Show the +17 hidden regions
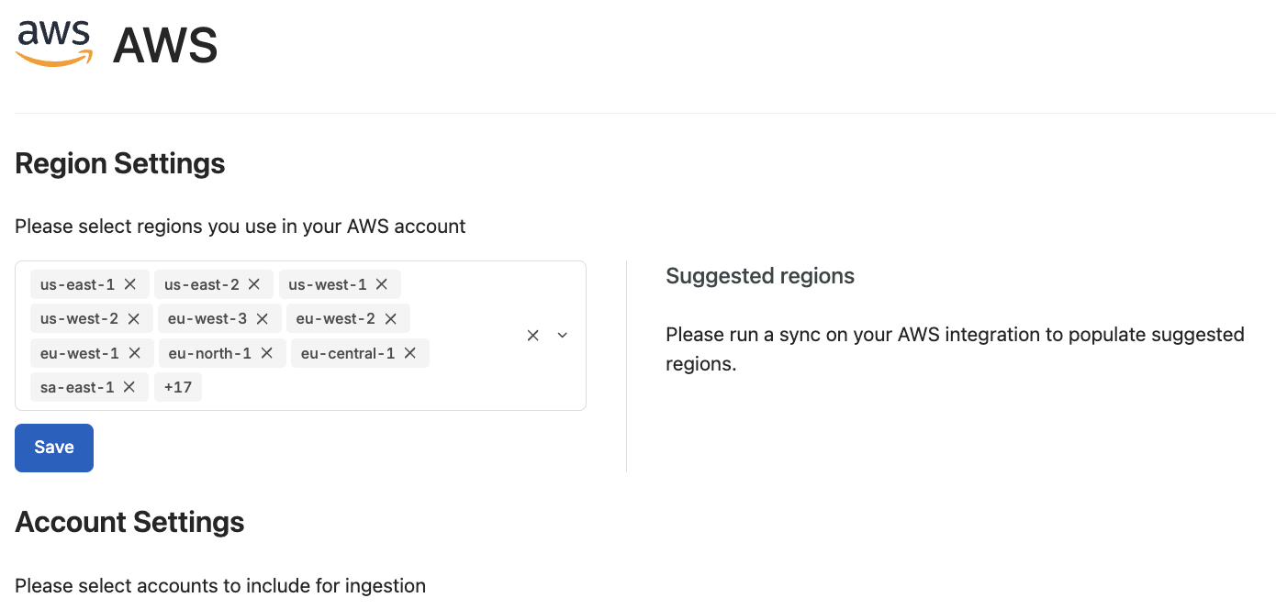 [178, 387]
